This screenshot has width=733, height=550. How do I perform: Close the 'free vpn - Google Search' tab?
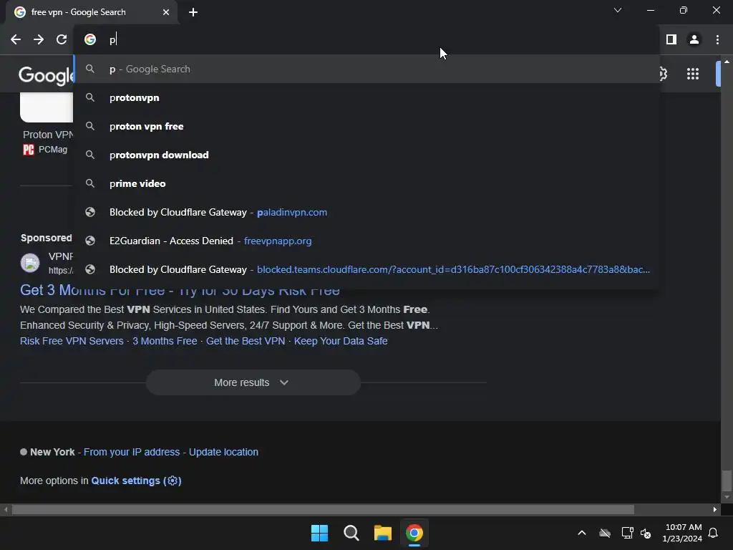point(166,12)
